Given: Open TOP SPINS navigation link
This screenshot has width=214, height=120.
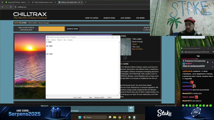Looking at the screenshot, I should pyautogui.click(x=140, y=18).
